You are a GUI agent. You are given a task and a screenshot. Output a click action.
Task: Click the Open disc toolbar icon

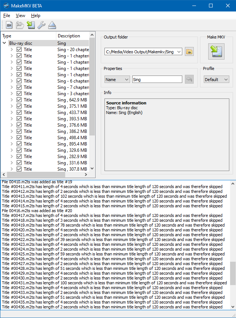(20, 25)
